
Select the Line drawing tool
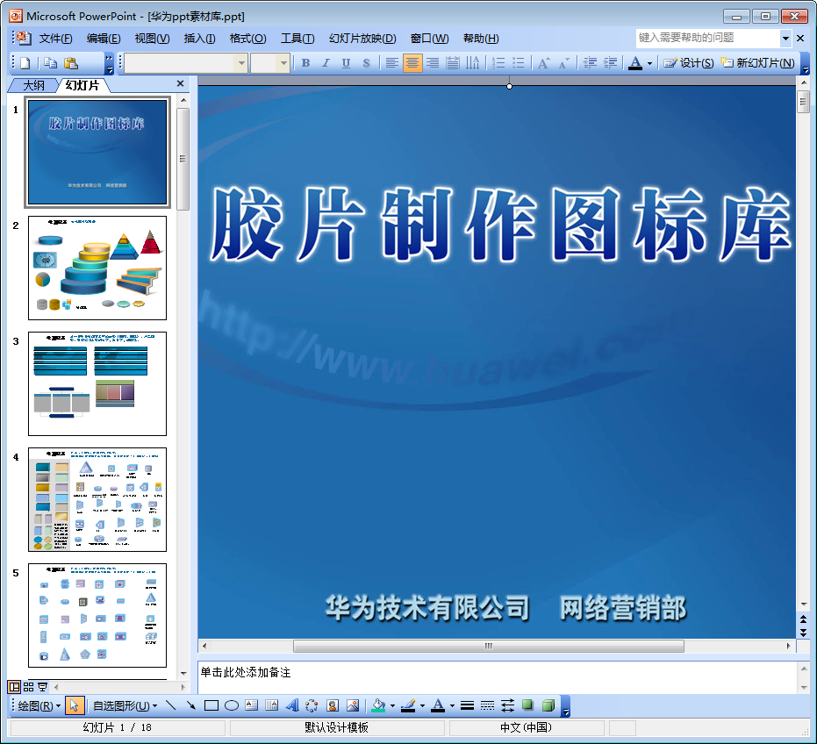point(170,705)
